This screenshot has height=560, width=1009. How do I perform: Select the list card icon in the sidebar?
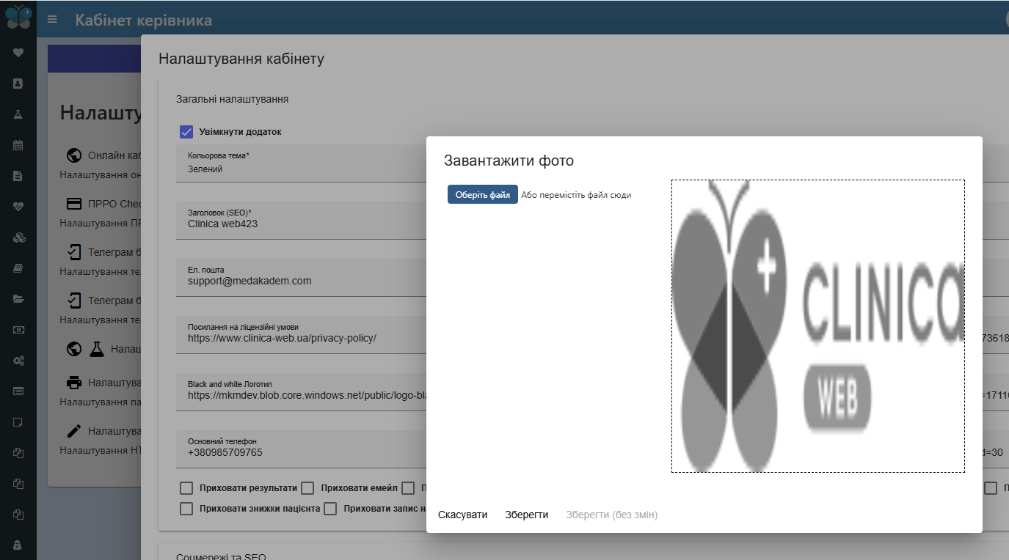tap(18, 391)
